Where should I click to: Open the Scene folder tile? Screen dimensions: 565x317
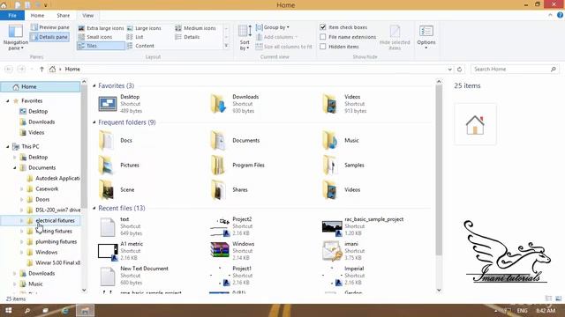pyautogui.click(x=117, y=190)
